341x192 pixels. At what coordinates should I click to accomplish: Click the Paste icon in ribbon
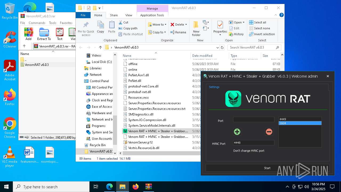point(112,27)
